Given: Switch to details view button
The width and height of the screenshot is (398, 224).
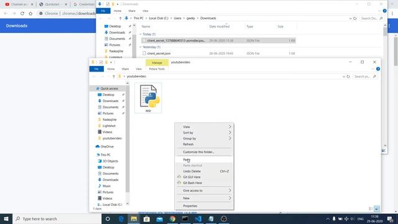Looking at the screenshot, I should pyautogui.click(x=371, y=208).
